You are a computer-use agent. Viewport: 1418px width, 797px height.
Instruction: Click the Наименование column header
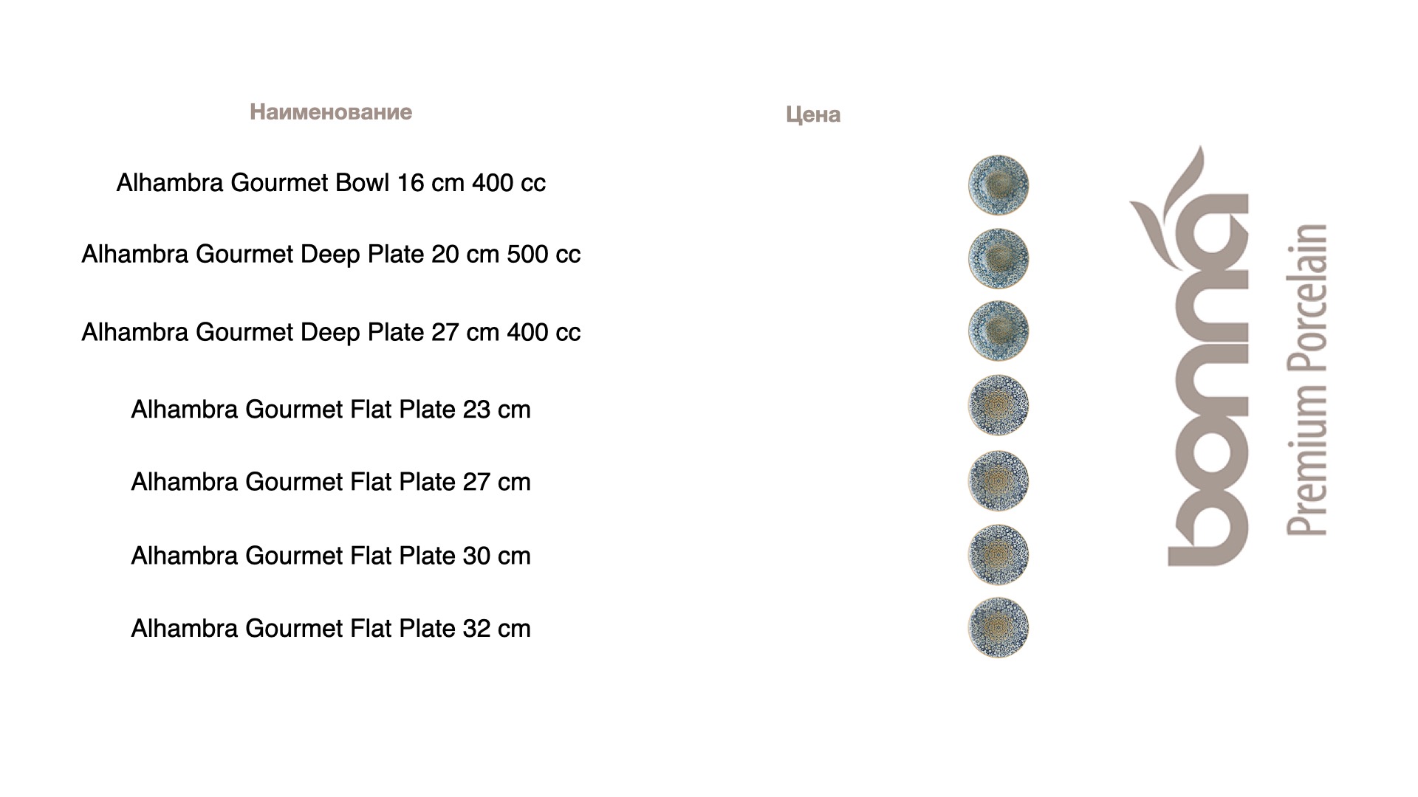tap(330, 112)
